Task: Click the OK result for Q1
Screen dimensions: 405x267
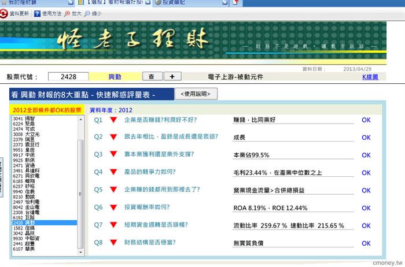Action: point(366,120)
